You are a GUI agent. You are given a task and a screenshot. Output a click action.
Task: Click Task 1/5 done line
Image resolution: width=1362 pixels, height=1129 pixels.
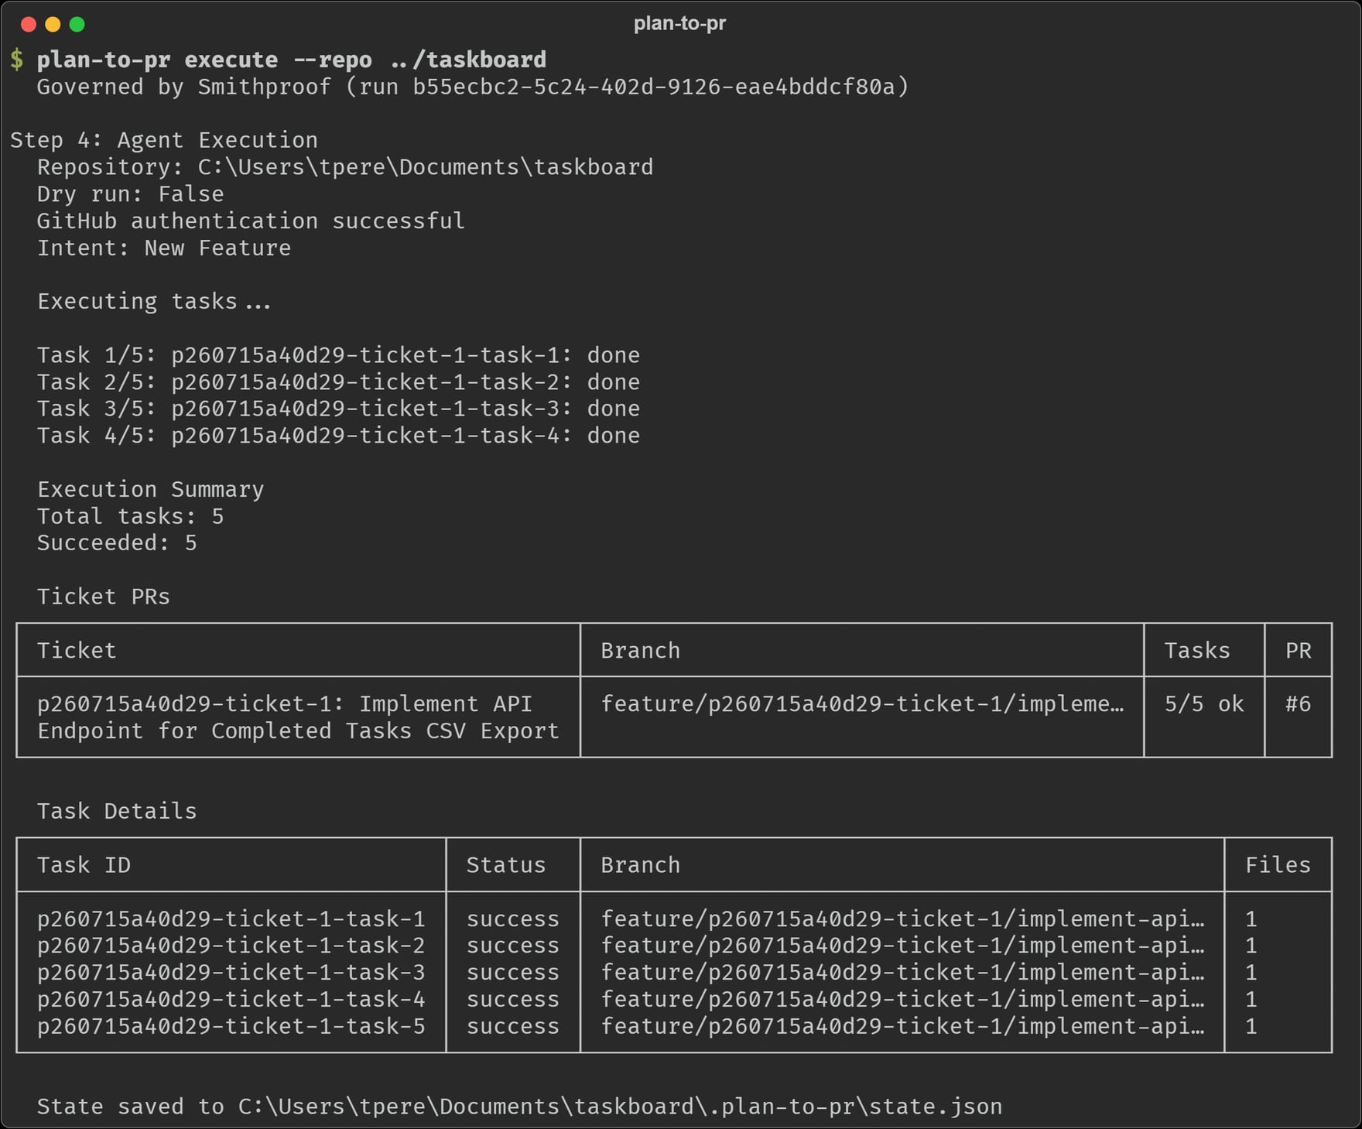tap(338, 355)
